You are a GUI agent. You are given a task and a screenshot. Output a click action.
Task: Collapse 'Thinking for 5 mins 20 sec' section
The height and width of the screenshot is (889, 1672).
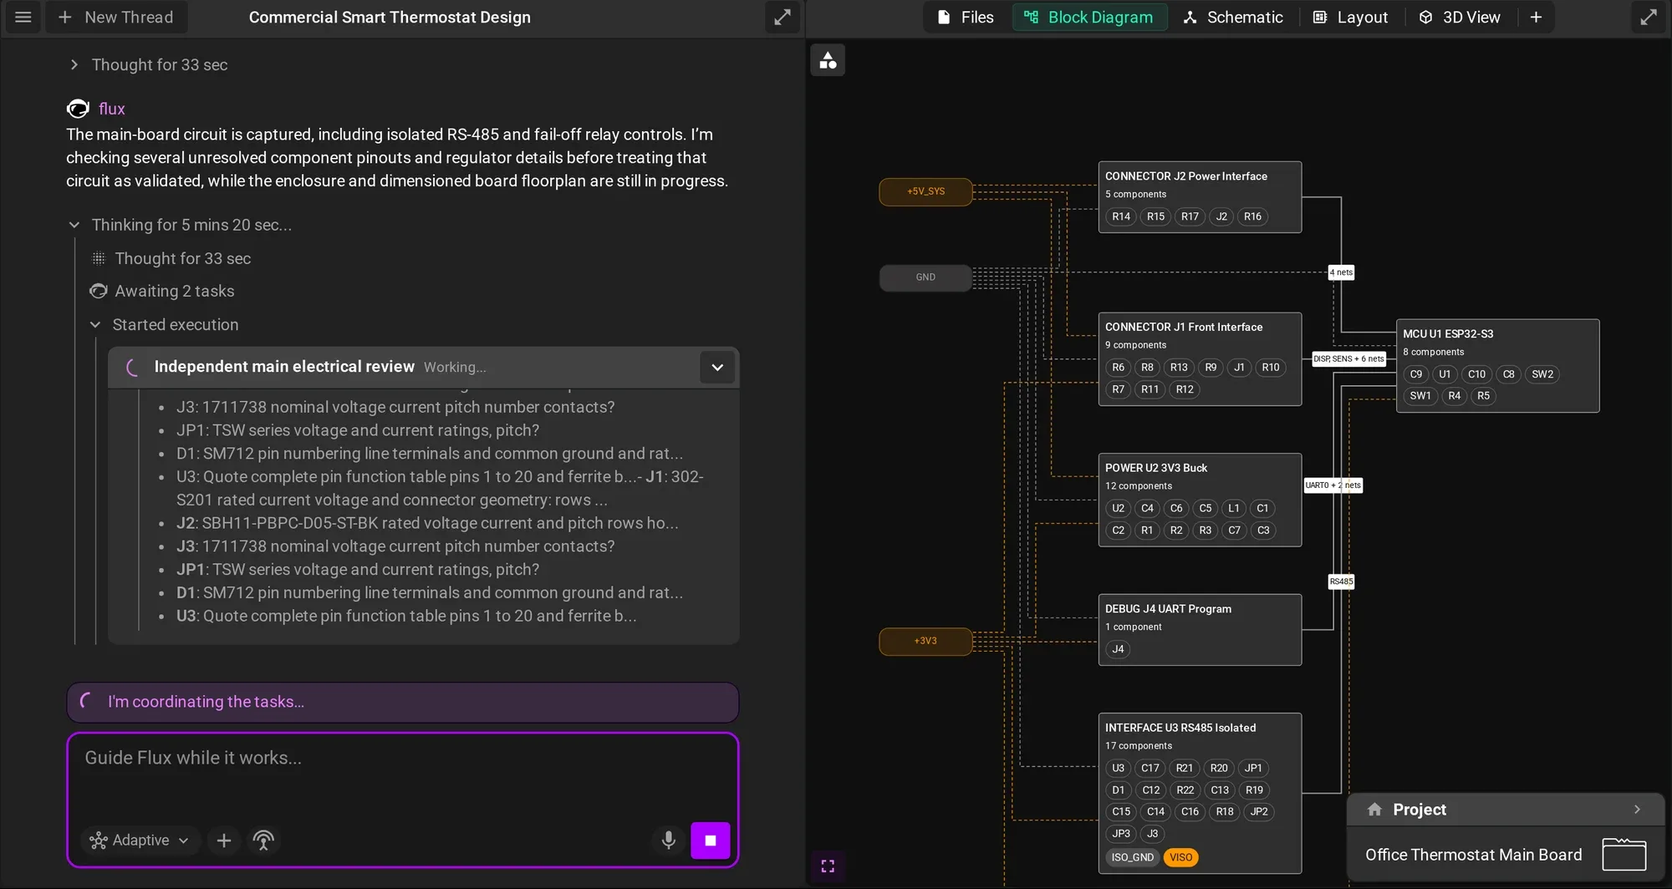click(x=74, y=225)
